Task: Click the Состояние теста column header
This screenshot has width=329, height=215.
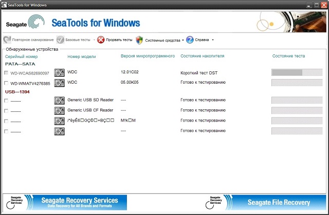Action: click(288, 56)
